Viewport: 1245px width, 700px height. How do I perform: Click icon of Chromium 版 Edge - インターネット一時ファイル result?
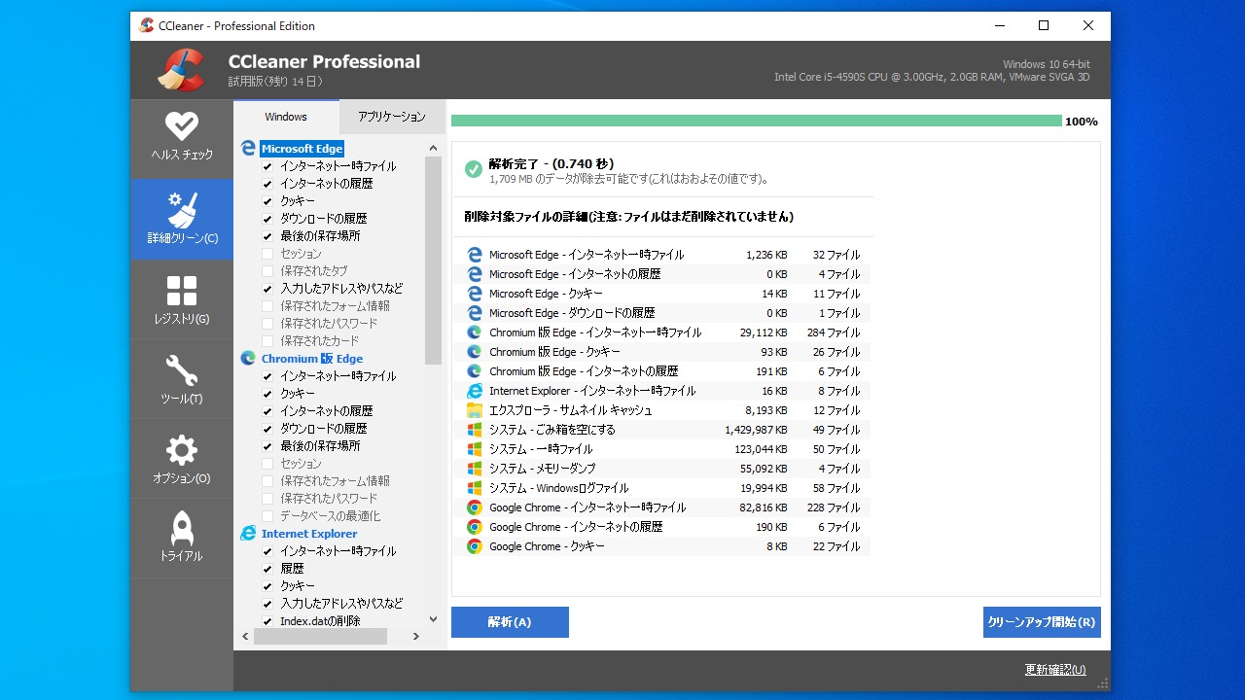pos(475,332)
